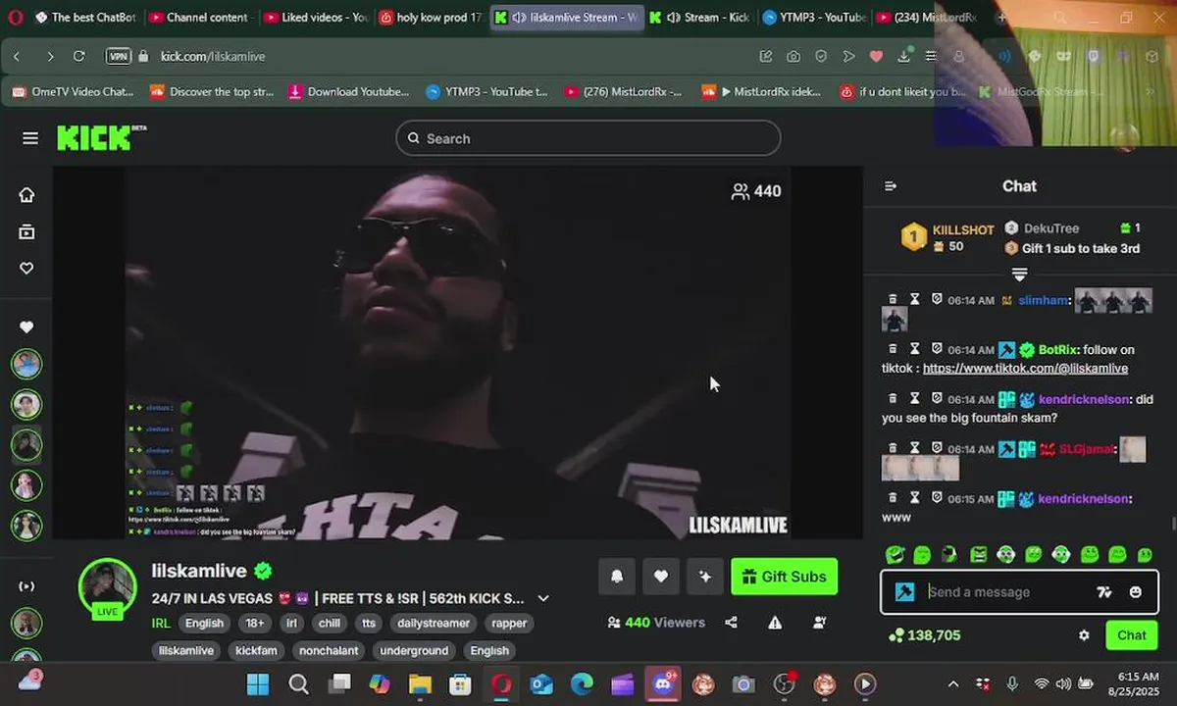Open clock showing 6:15 AM
This screenshot has width=1177, height=706.
(x=1136, y=683)
